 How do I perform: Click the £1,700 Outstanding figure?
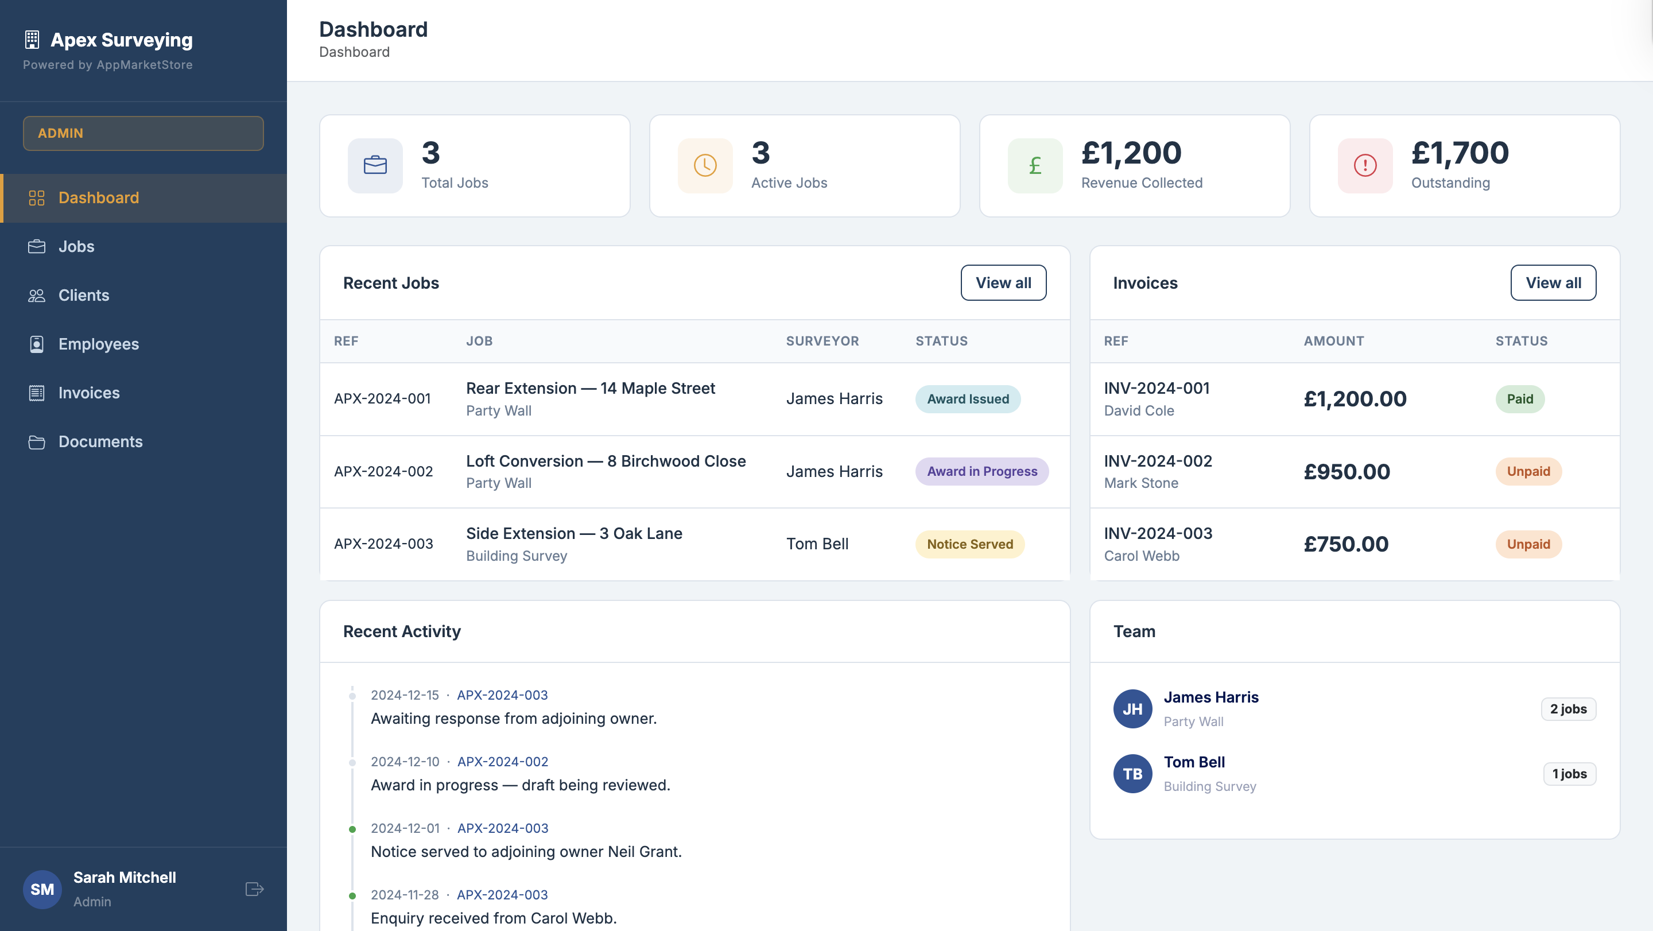tap(1460, 153)
